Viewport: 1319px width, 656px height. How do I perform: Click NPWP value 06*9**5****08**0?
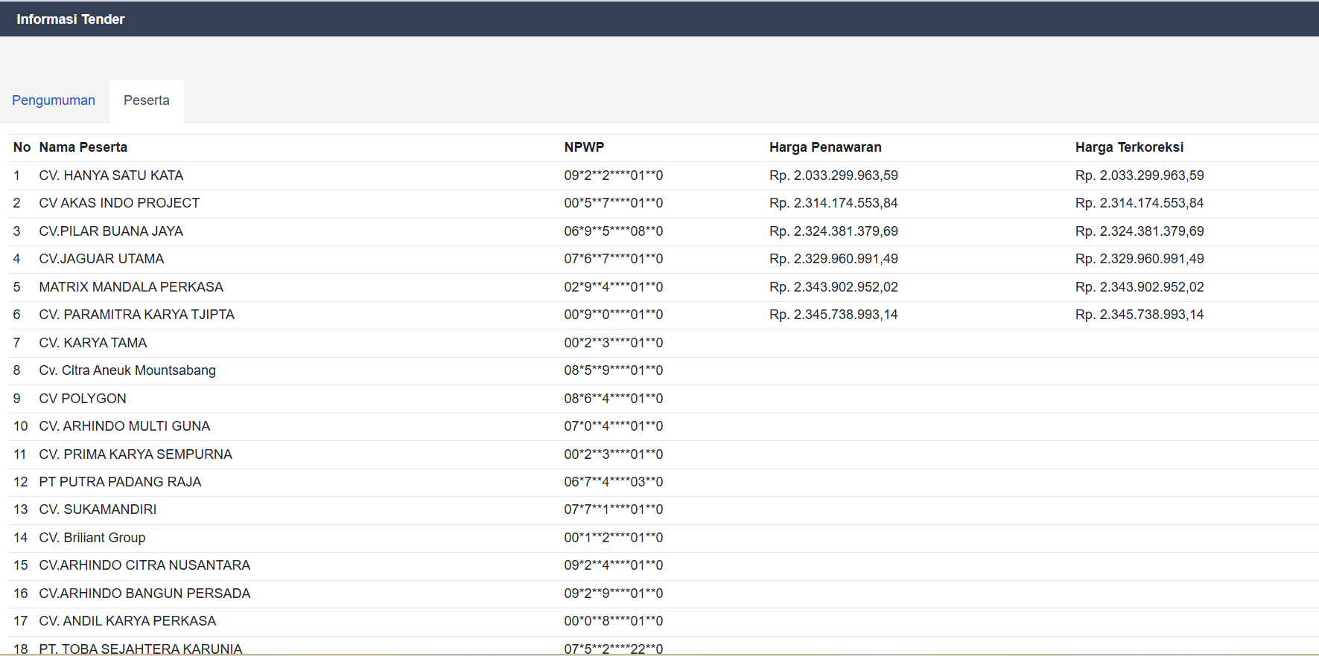(614, 231)
